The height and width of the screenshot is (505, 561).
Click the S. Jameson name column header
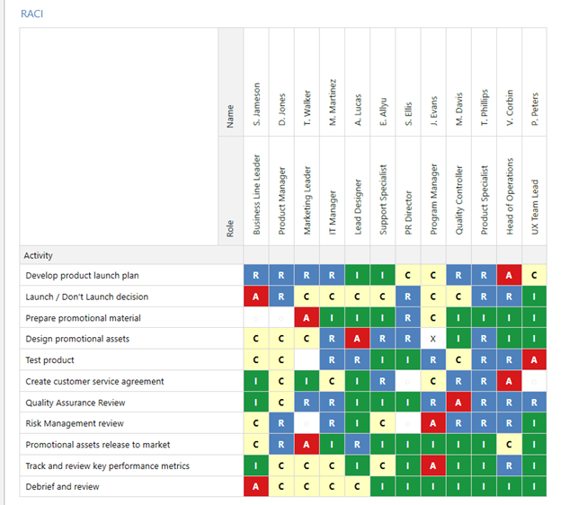click(256, 105)
